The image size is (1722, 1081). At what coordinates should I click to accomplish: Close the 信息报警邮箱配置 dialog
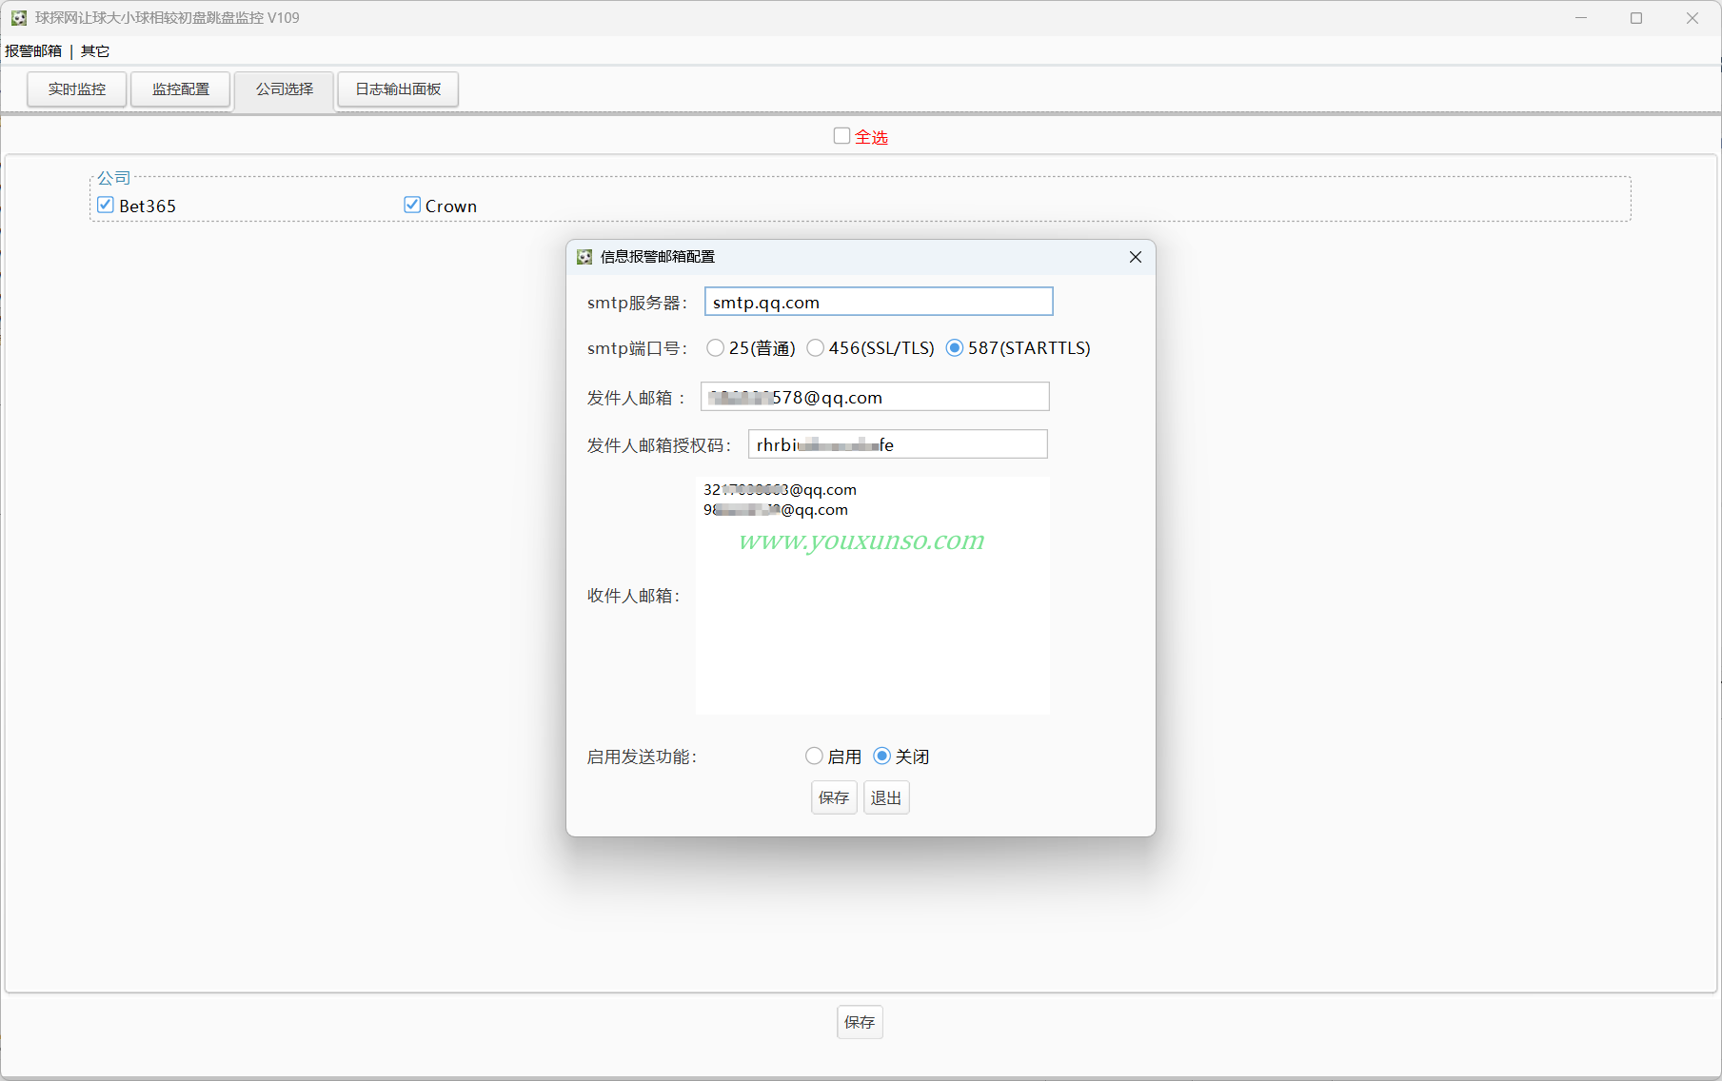tap(1136, 257)
